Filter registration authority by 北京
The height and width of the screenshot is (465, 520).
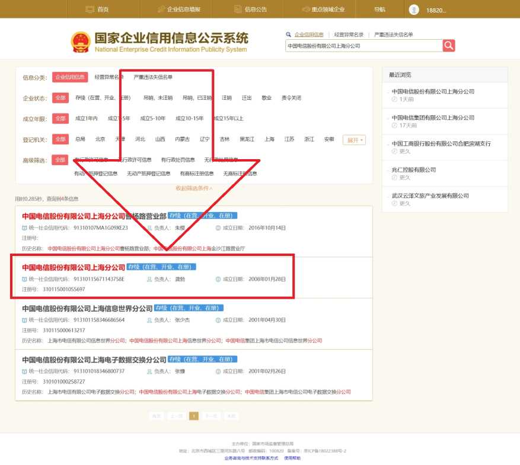[x=100, y=139]
